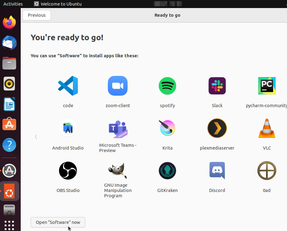Click the "Slack" label
This screenshot has height=231, width=287.
[x=217, y=106]
